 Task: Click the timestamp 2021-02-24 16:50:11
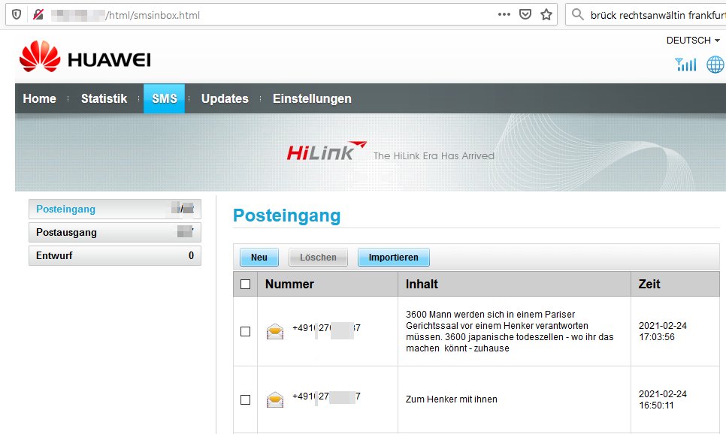[x=663, y=399]
